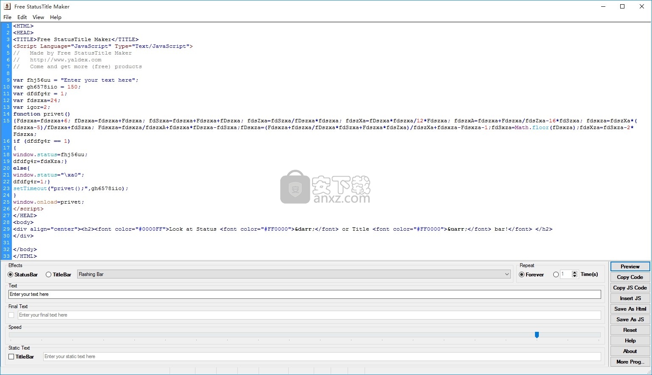This screenshot has height=375, width=652.
Task: Click the Help button in right panel
Action: click(x=630, y=341)
